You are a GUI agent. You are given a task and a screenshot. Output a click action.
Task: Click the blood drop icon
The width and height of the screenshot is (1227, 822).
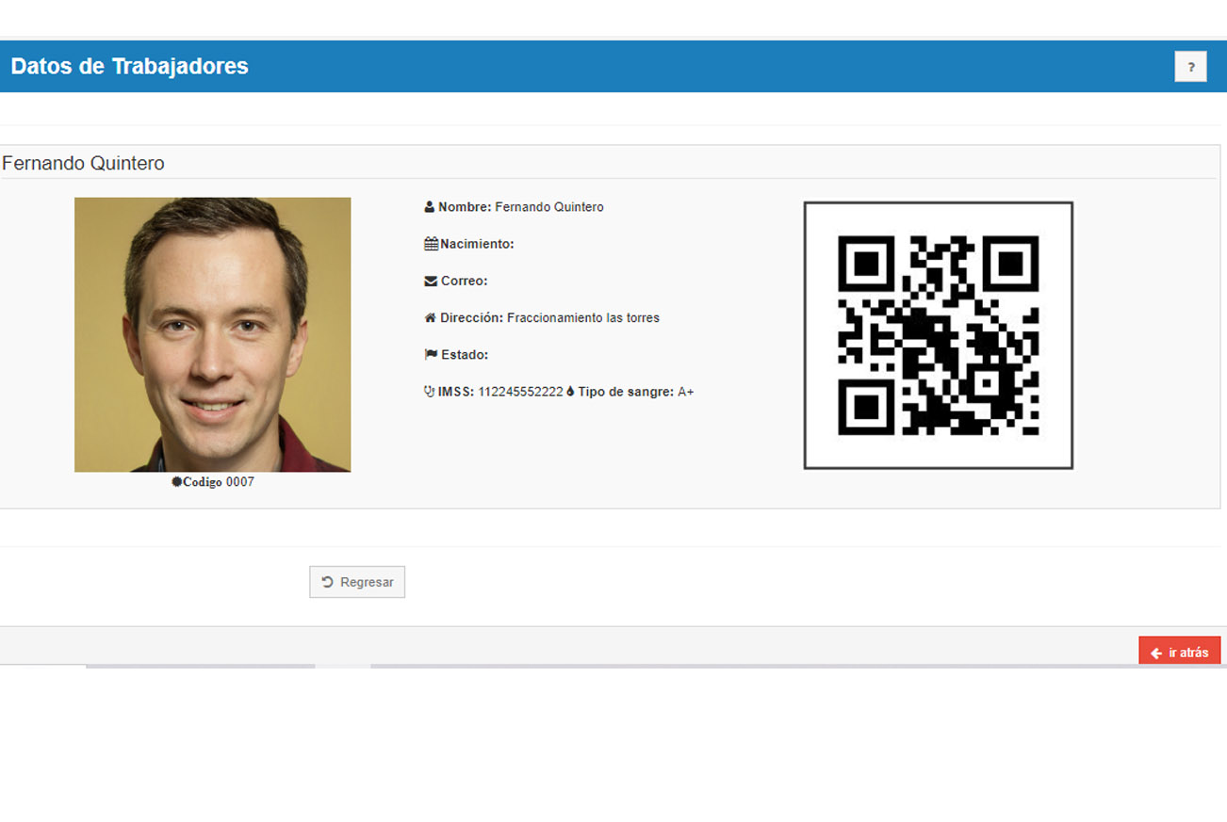(x=570, y=392)
